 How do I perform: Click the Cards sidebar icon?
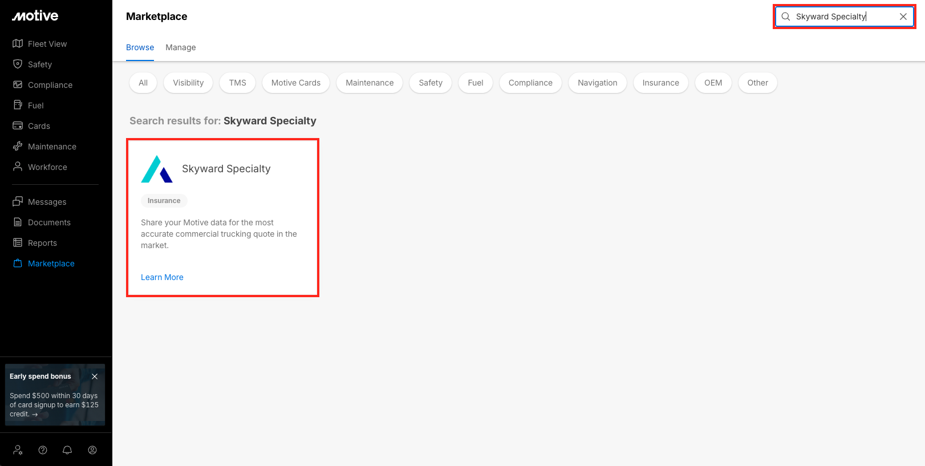[x=18, y=126]
